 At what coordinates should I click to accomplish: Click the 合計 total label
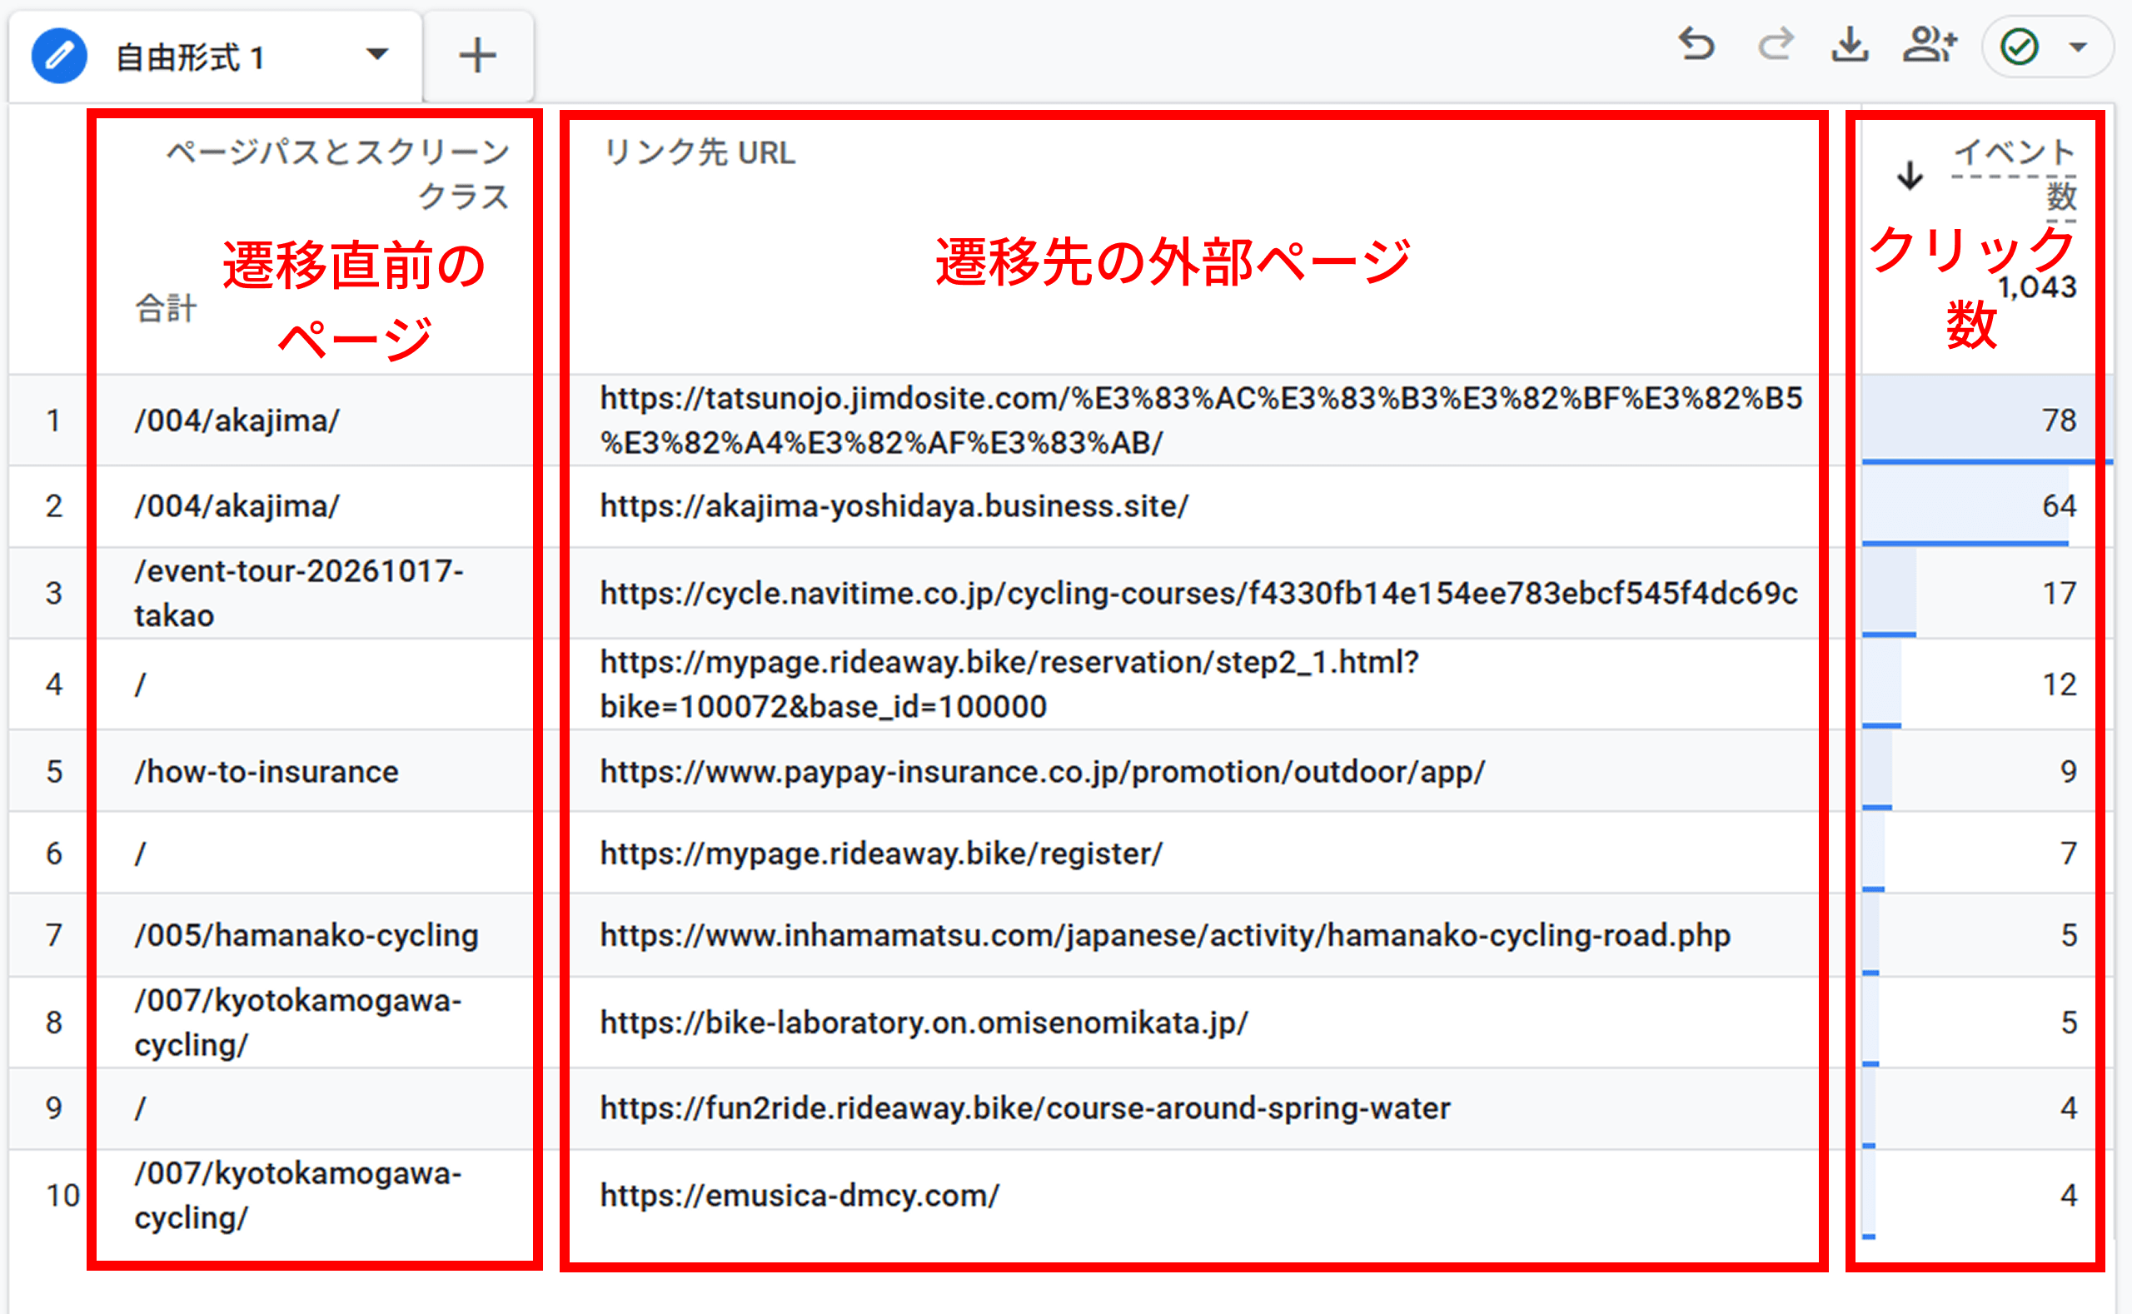tap(165, 307)
